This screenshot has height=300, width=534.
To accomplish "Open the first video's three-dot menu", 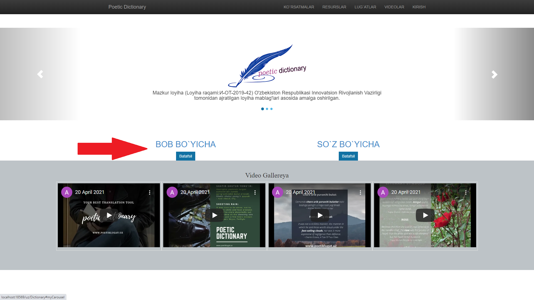I will (x=150, y=192).
